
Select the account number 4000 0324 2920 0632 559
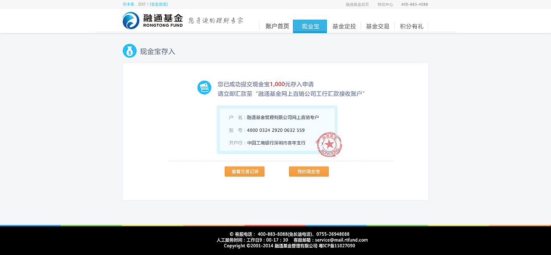276,130
